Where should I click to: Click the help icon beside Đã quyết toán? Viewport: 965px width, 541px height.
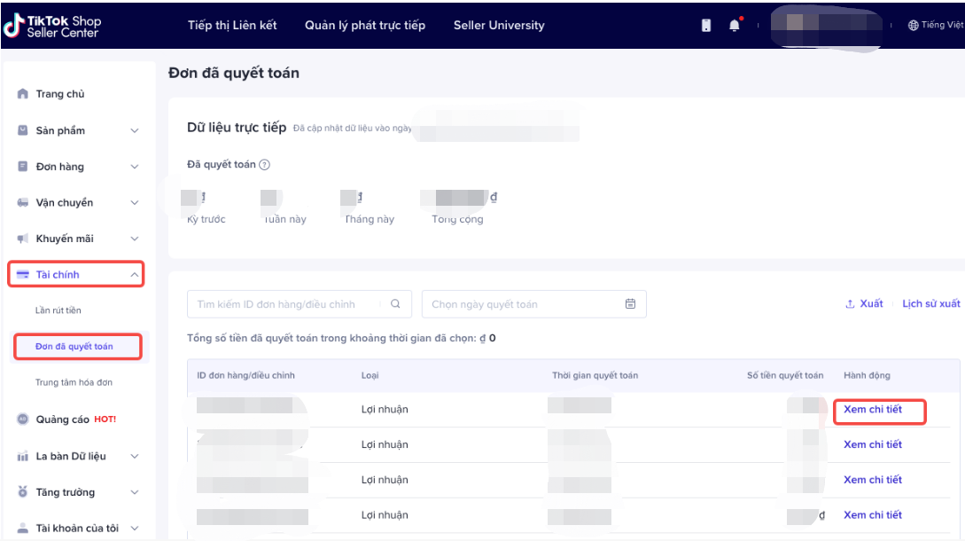[264, 165]
